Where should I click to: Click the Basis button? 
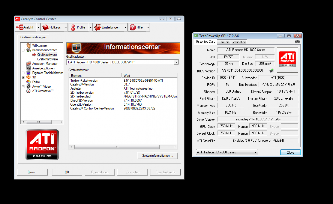(33, 172)
